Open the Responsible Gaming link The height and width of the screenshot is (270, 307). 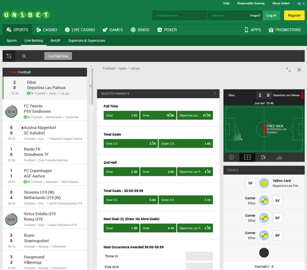[x=251, y=3]
